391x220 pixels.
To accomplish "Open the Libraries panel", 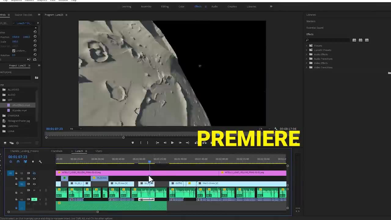I will coord(311,15).
